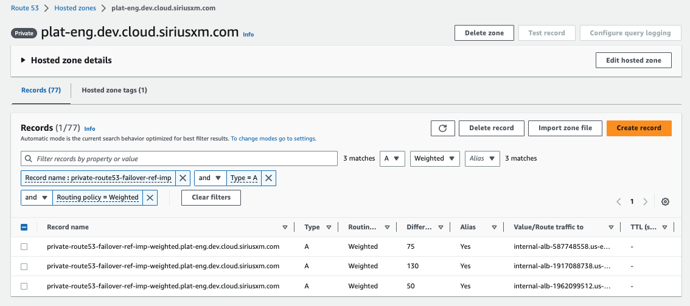
Task: Click the Private zone badge
Action: point(24,33)
